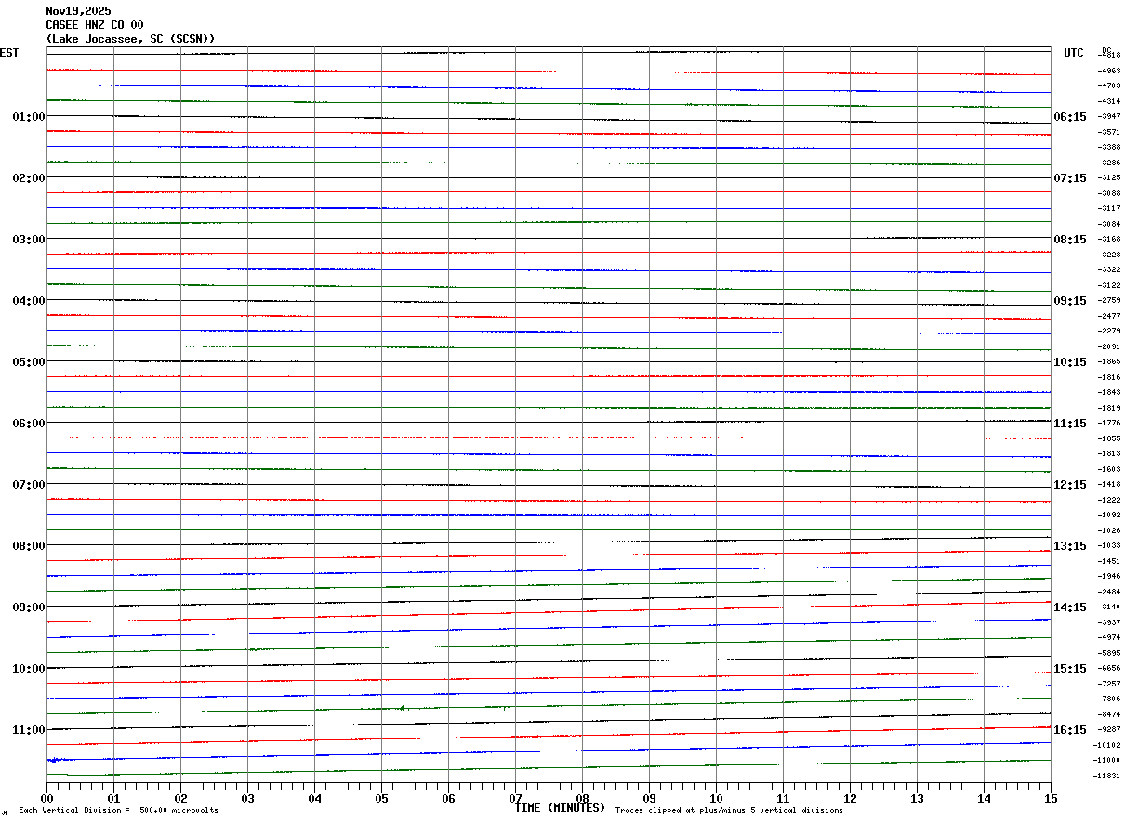Click the 'EST' time zone label
This screenshot has height=823, width=1125.
pyautogui.click(x=9, y=53)
